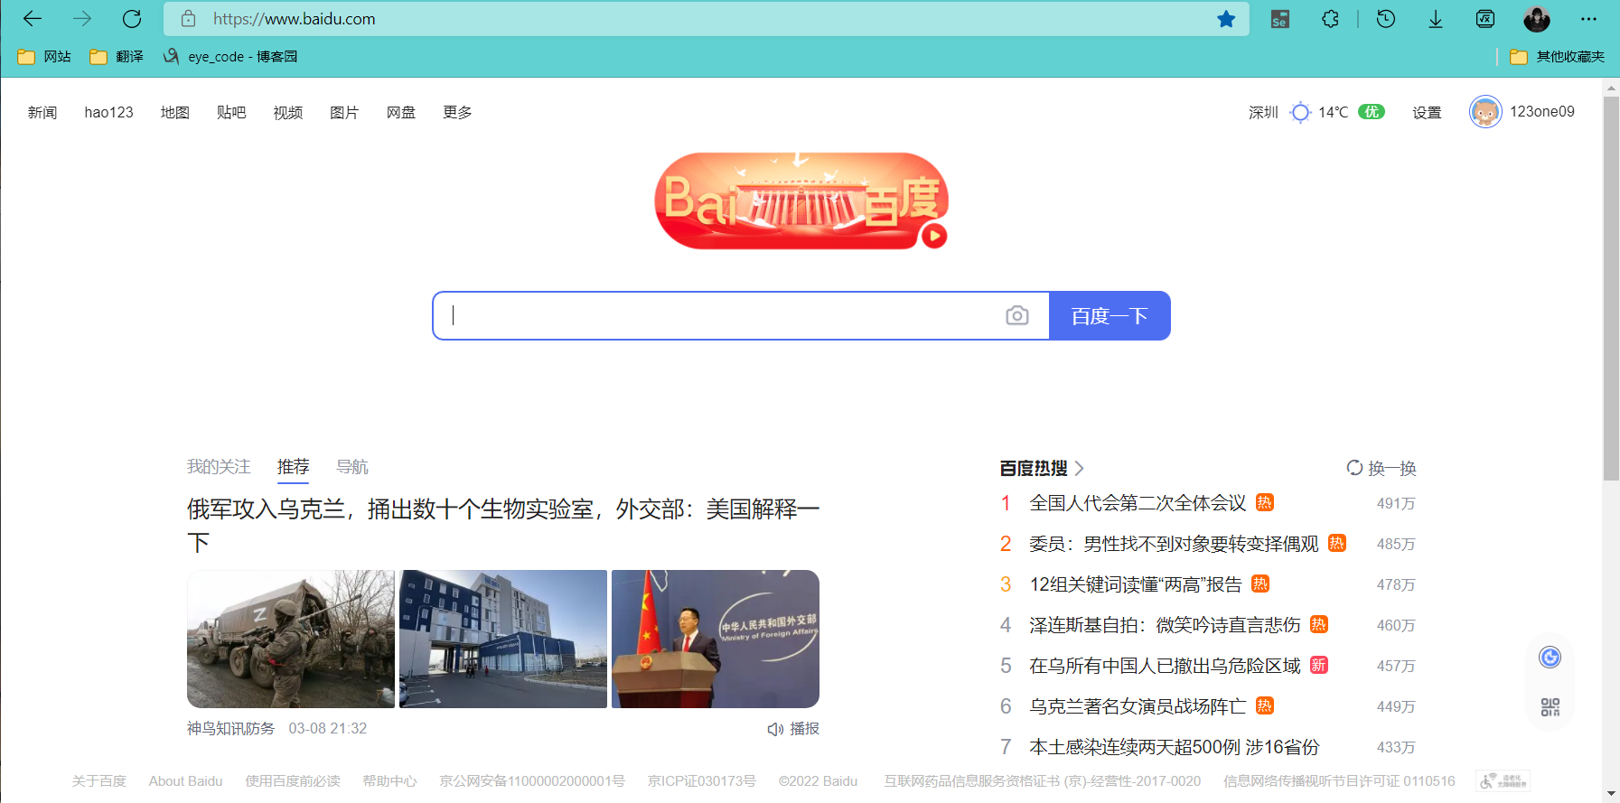Open 视频 in the top navigation

[288, 112]
